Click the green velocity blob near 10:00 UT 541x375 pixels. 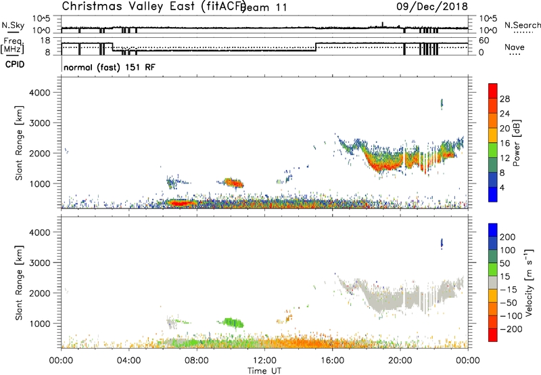[x=233, y=322]
